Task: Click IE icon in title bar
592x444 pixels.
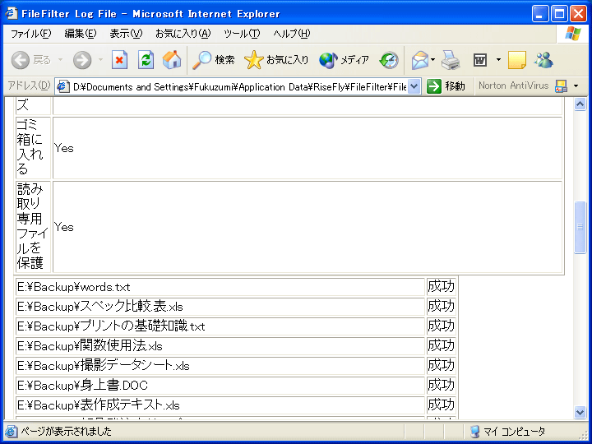Action: click(x=12, y=14)
